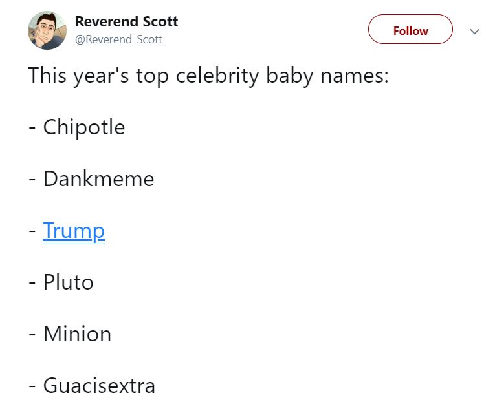484x402 pixels.
Task: Click the dash before Guacisextra
Action: tap(32, 387)
